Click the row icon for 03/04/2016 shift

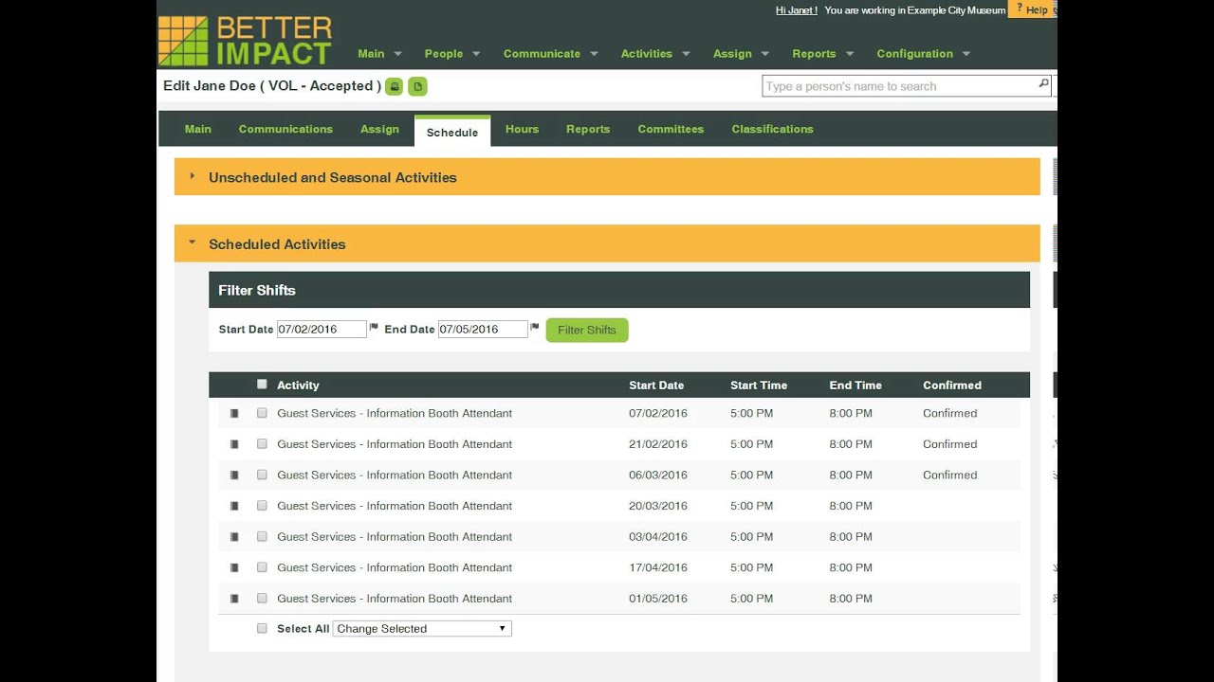234,537
